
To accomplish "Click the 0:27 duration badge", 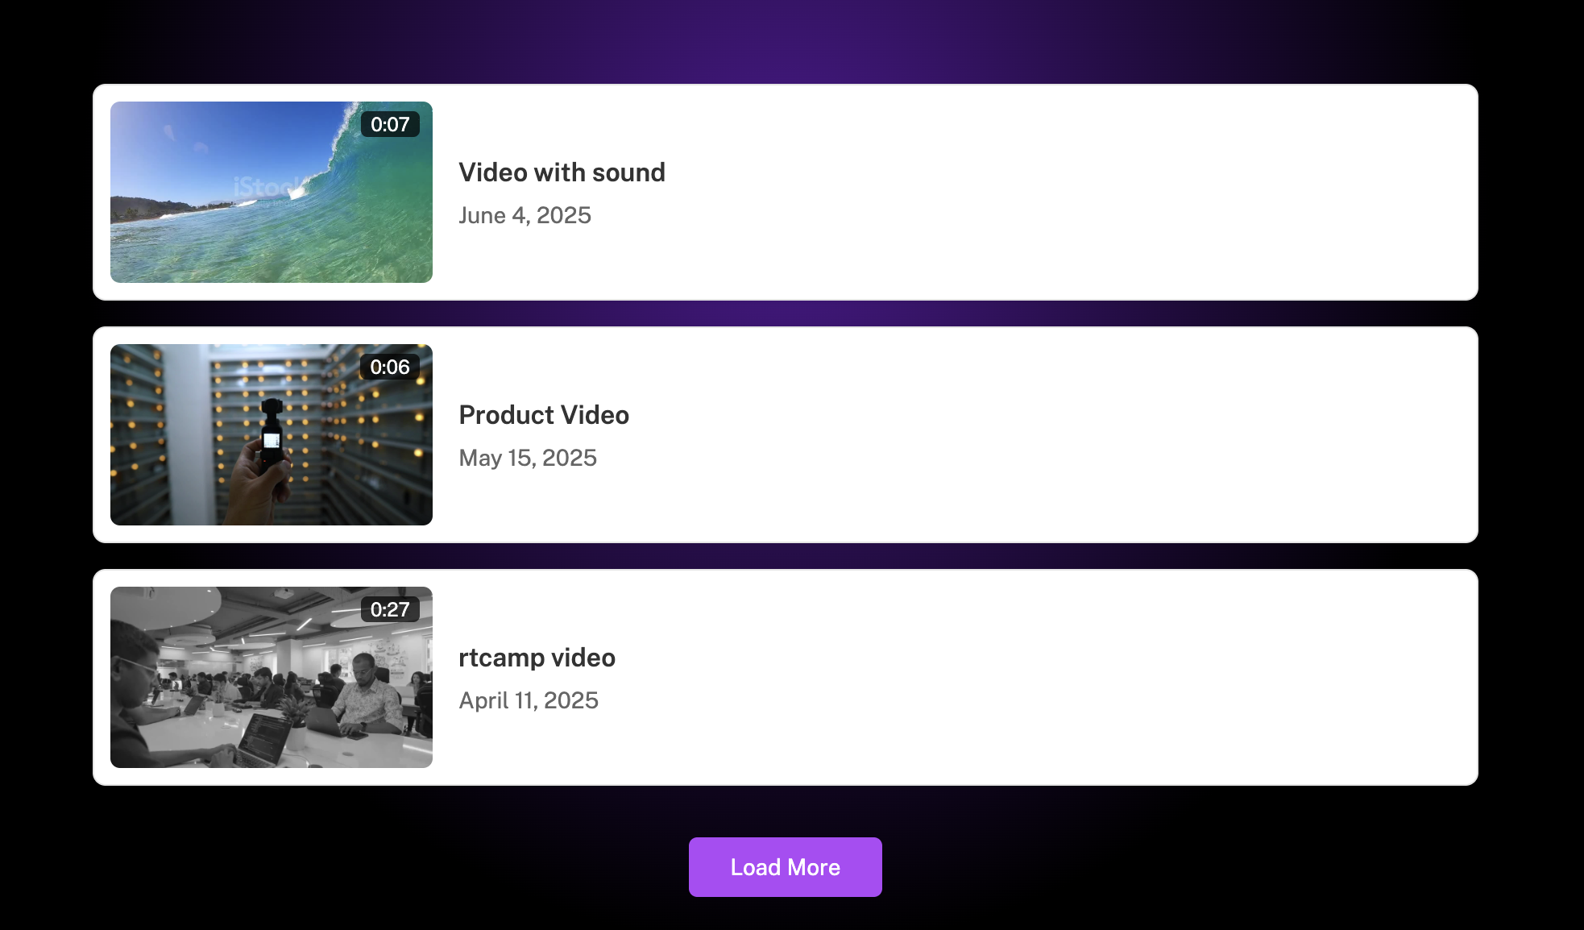I will 390,609.
